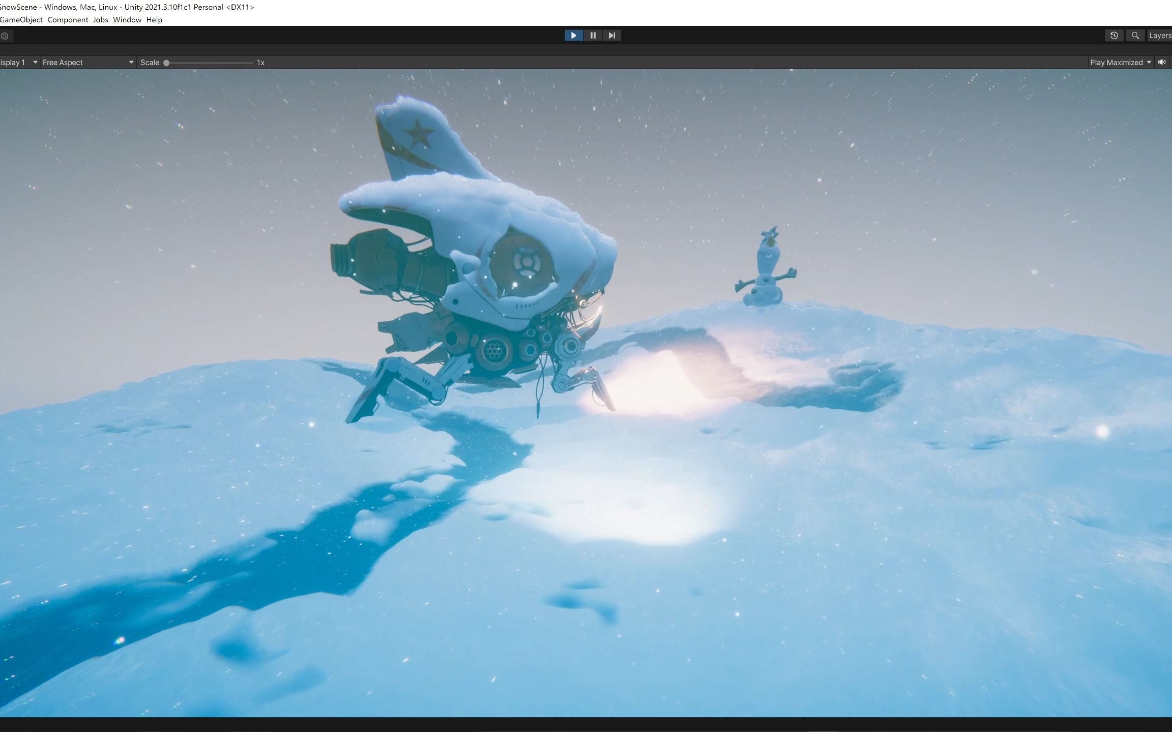
Task: Click the Help menu item
Action: [155, 19]
